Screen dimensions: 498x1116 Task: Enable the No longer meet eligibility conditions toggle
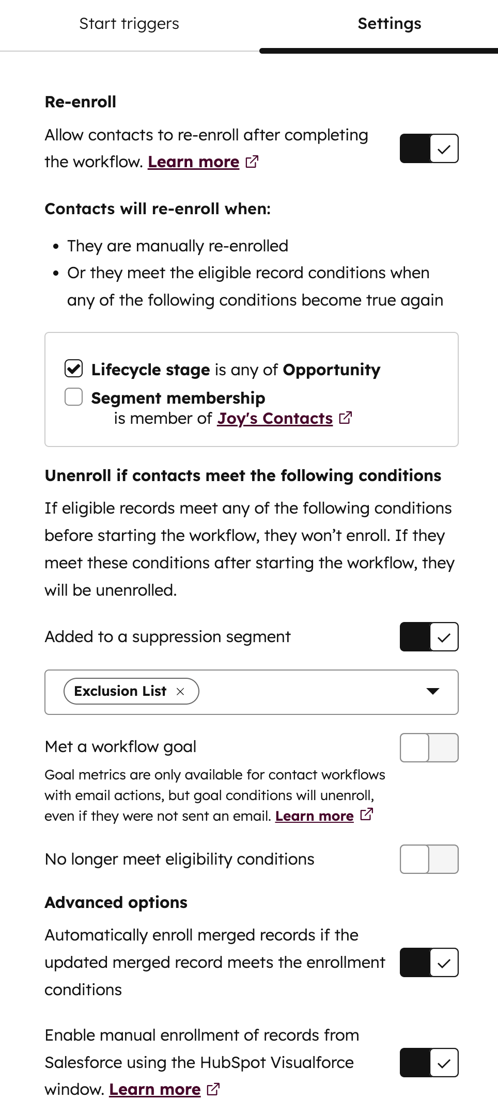click(x=429, y=859)
